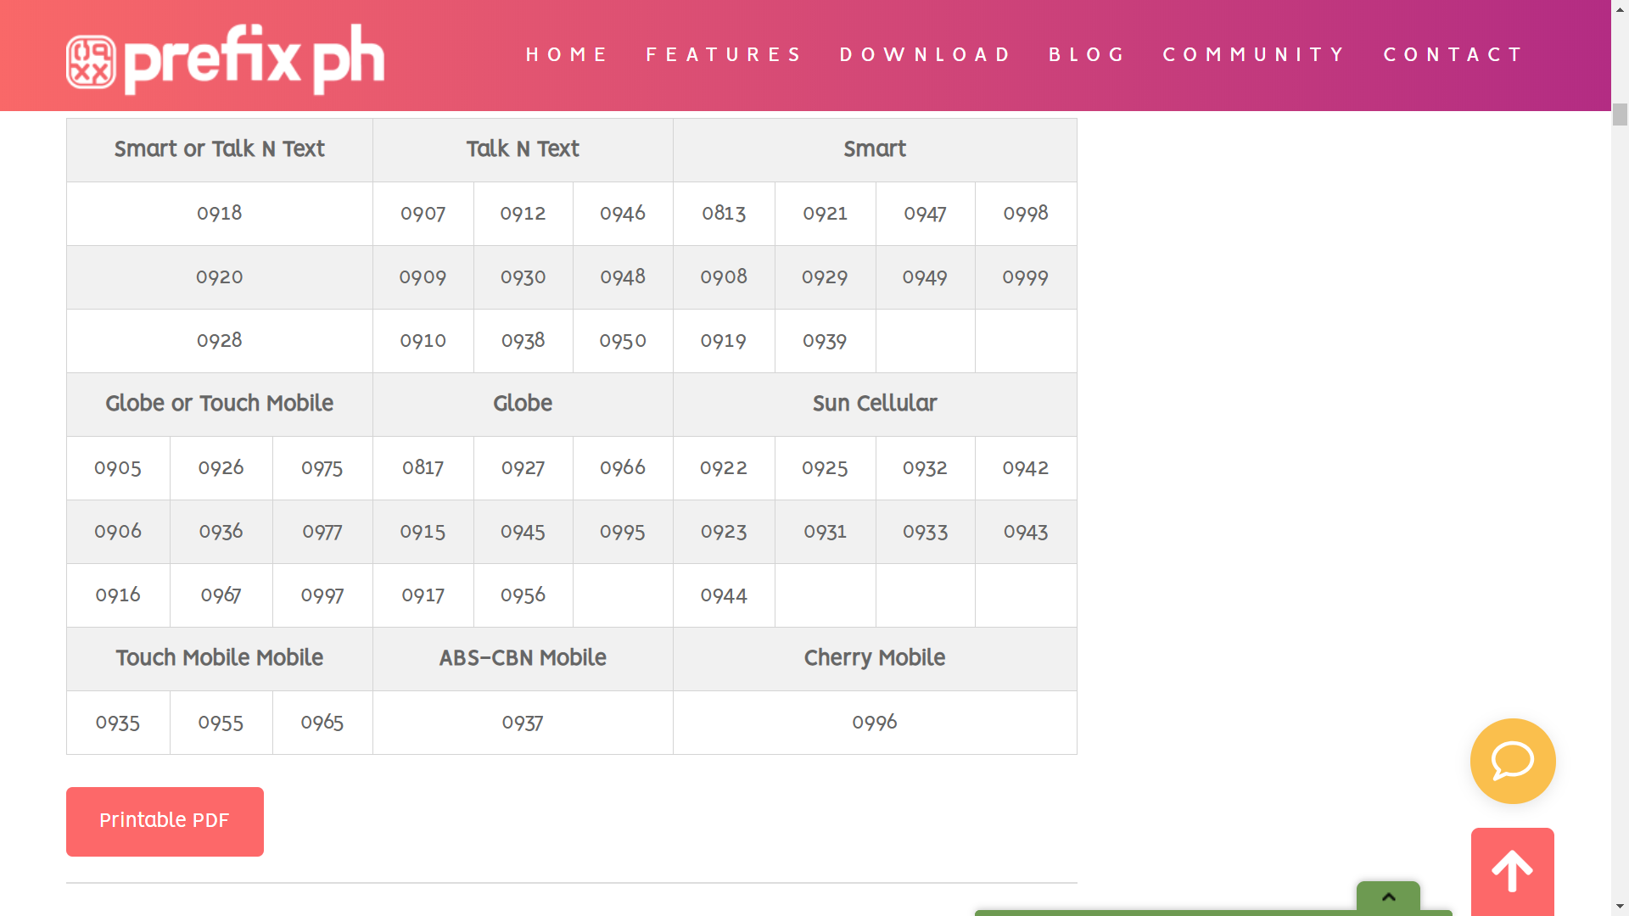The width and height of the screenshot is (1629, 916).
Task: Click the scrollbar down arrow
Action: (1620, 907)
